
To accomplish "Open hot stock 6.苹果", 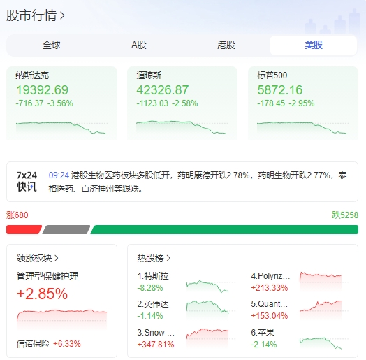I will point(263,333).
